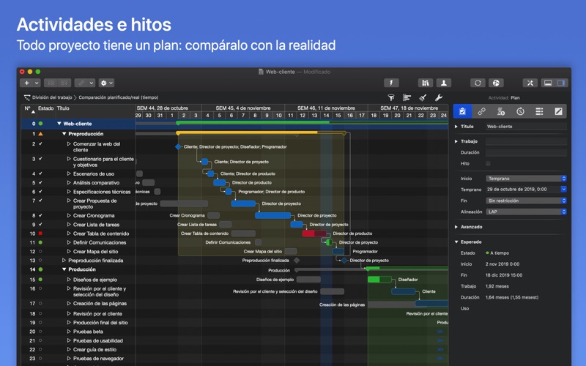Click the gear action icon in toolbar
This screenshot has width=586, height=366.
(106, 83)
